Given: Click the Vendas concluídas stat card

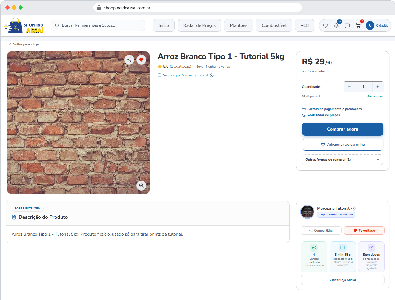Looking at the screenshot, I should click(314, 257).
